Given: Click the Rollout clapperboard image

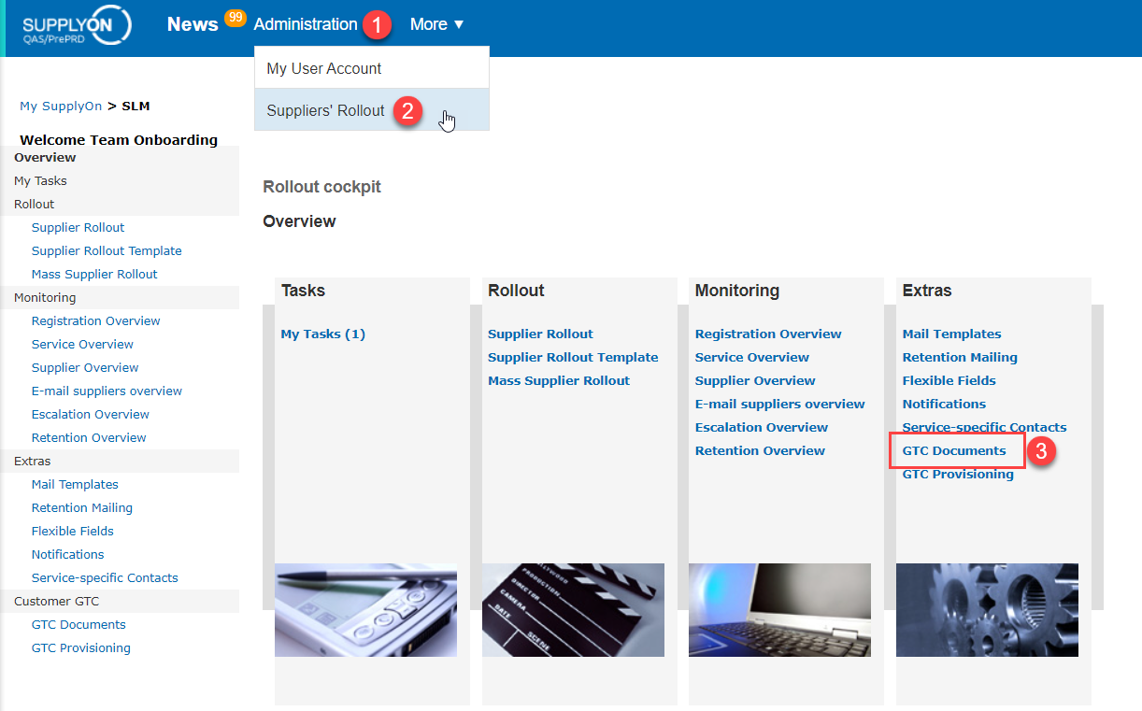Looking at the screenshot, I should (573, 610).
